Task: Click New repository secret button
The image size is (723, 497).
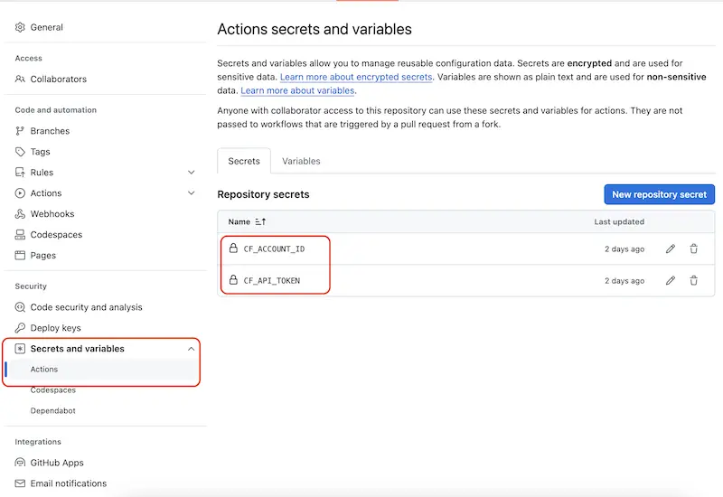Action: tap(660, 194)
